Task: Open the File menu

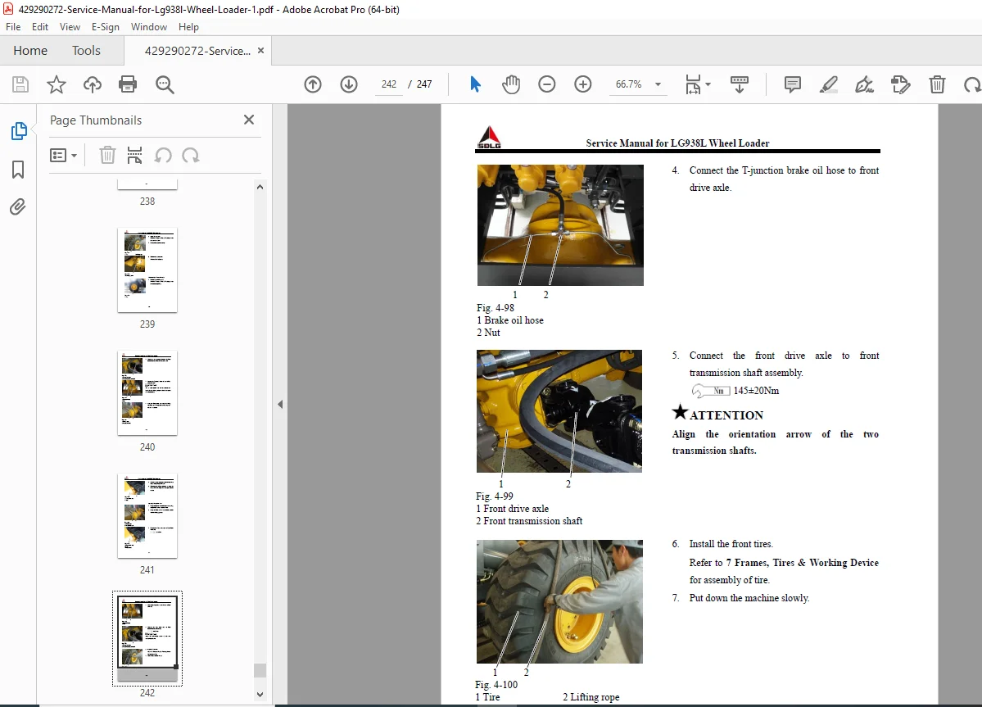Action: pos(13,27)
